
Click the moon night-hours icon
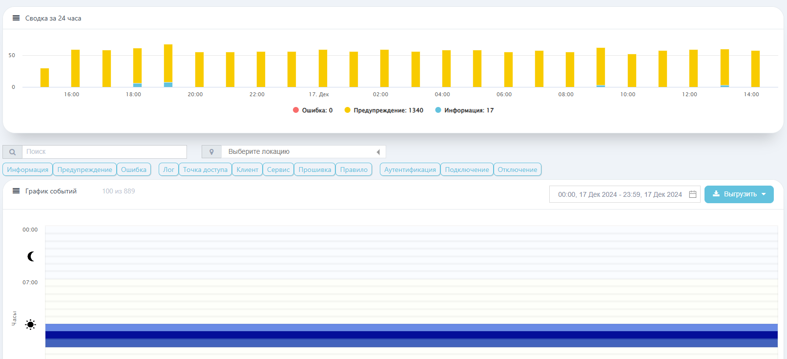(x=31, y=256)
